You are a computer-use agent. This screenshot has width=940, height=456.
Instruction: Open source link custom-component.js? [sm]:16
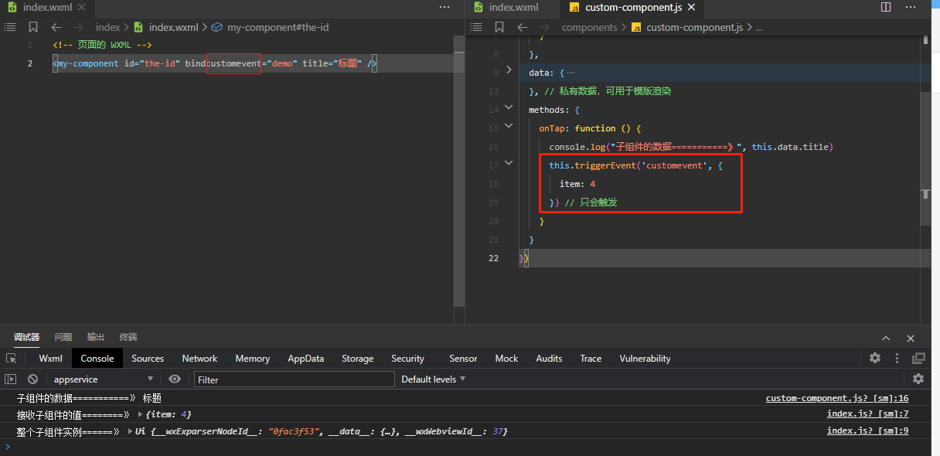tap(837, 398)
